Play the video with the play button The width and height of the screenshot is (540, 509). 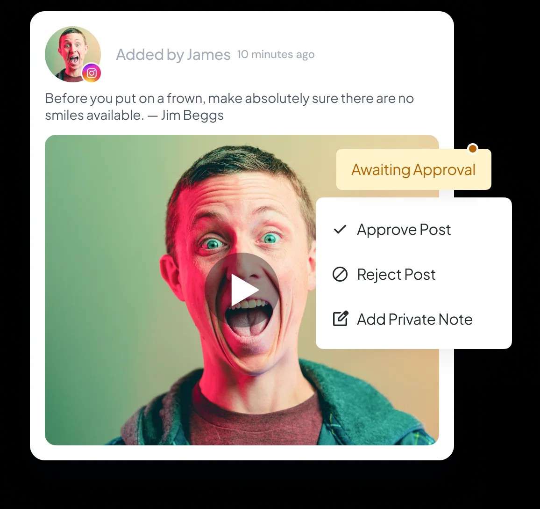pos(242,290)
